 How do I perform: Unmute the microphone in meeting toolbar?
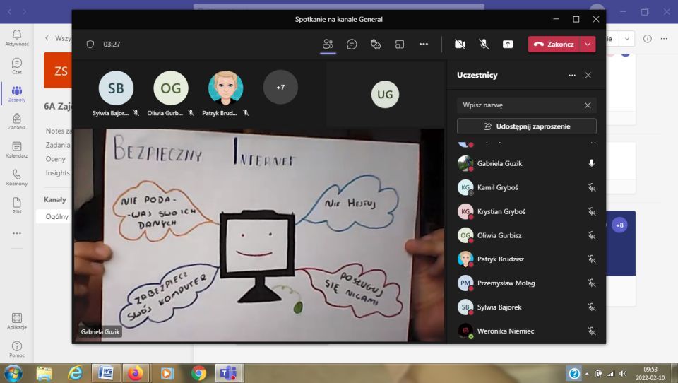pos(484,44)
